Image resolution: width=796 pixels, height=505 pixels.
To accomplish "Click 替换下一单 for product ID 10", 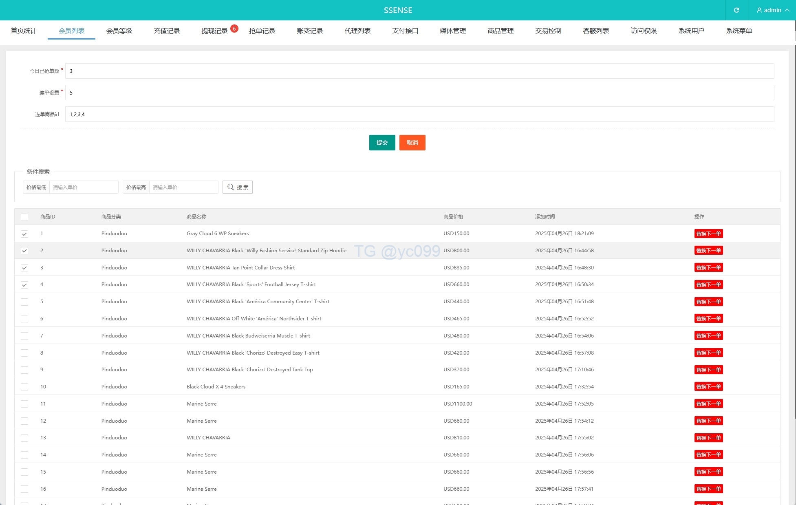I will pyautogui.click(x=708, y=387).
